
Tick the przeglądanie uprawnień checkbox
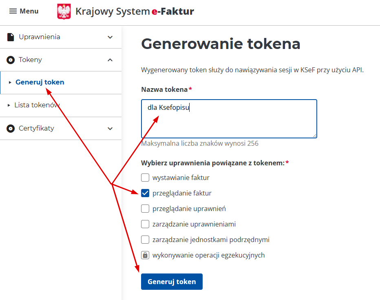coord(145,209)
